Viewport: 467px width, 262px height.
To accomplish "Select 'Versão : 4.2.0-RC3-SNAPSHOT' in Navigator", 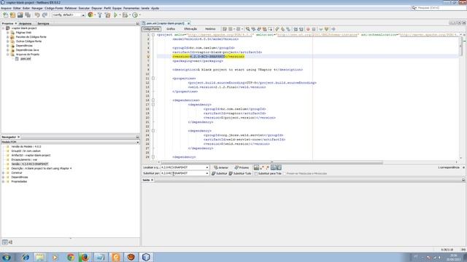I will coord(29,164).
